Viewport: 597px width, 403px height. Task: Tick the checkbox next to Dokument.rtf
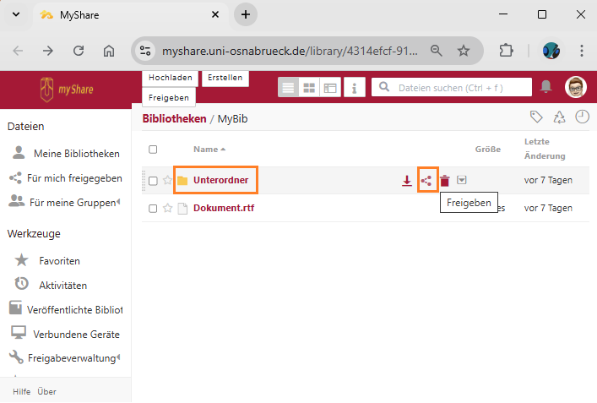[153, 208]
